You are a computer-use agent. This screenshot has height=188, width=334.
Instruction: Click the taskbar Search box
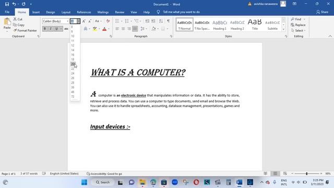[103, 182]
